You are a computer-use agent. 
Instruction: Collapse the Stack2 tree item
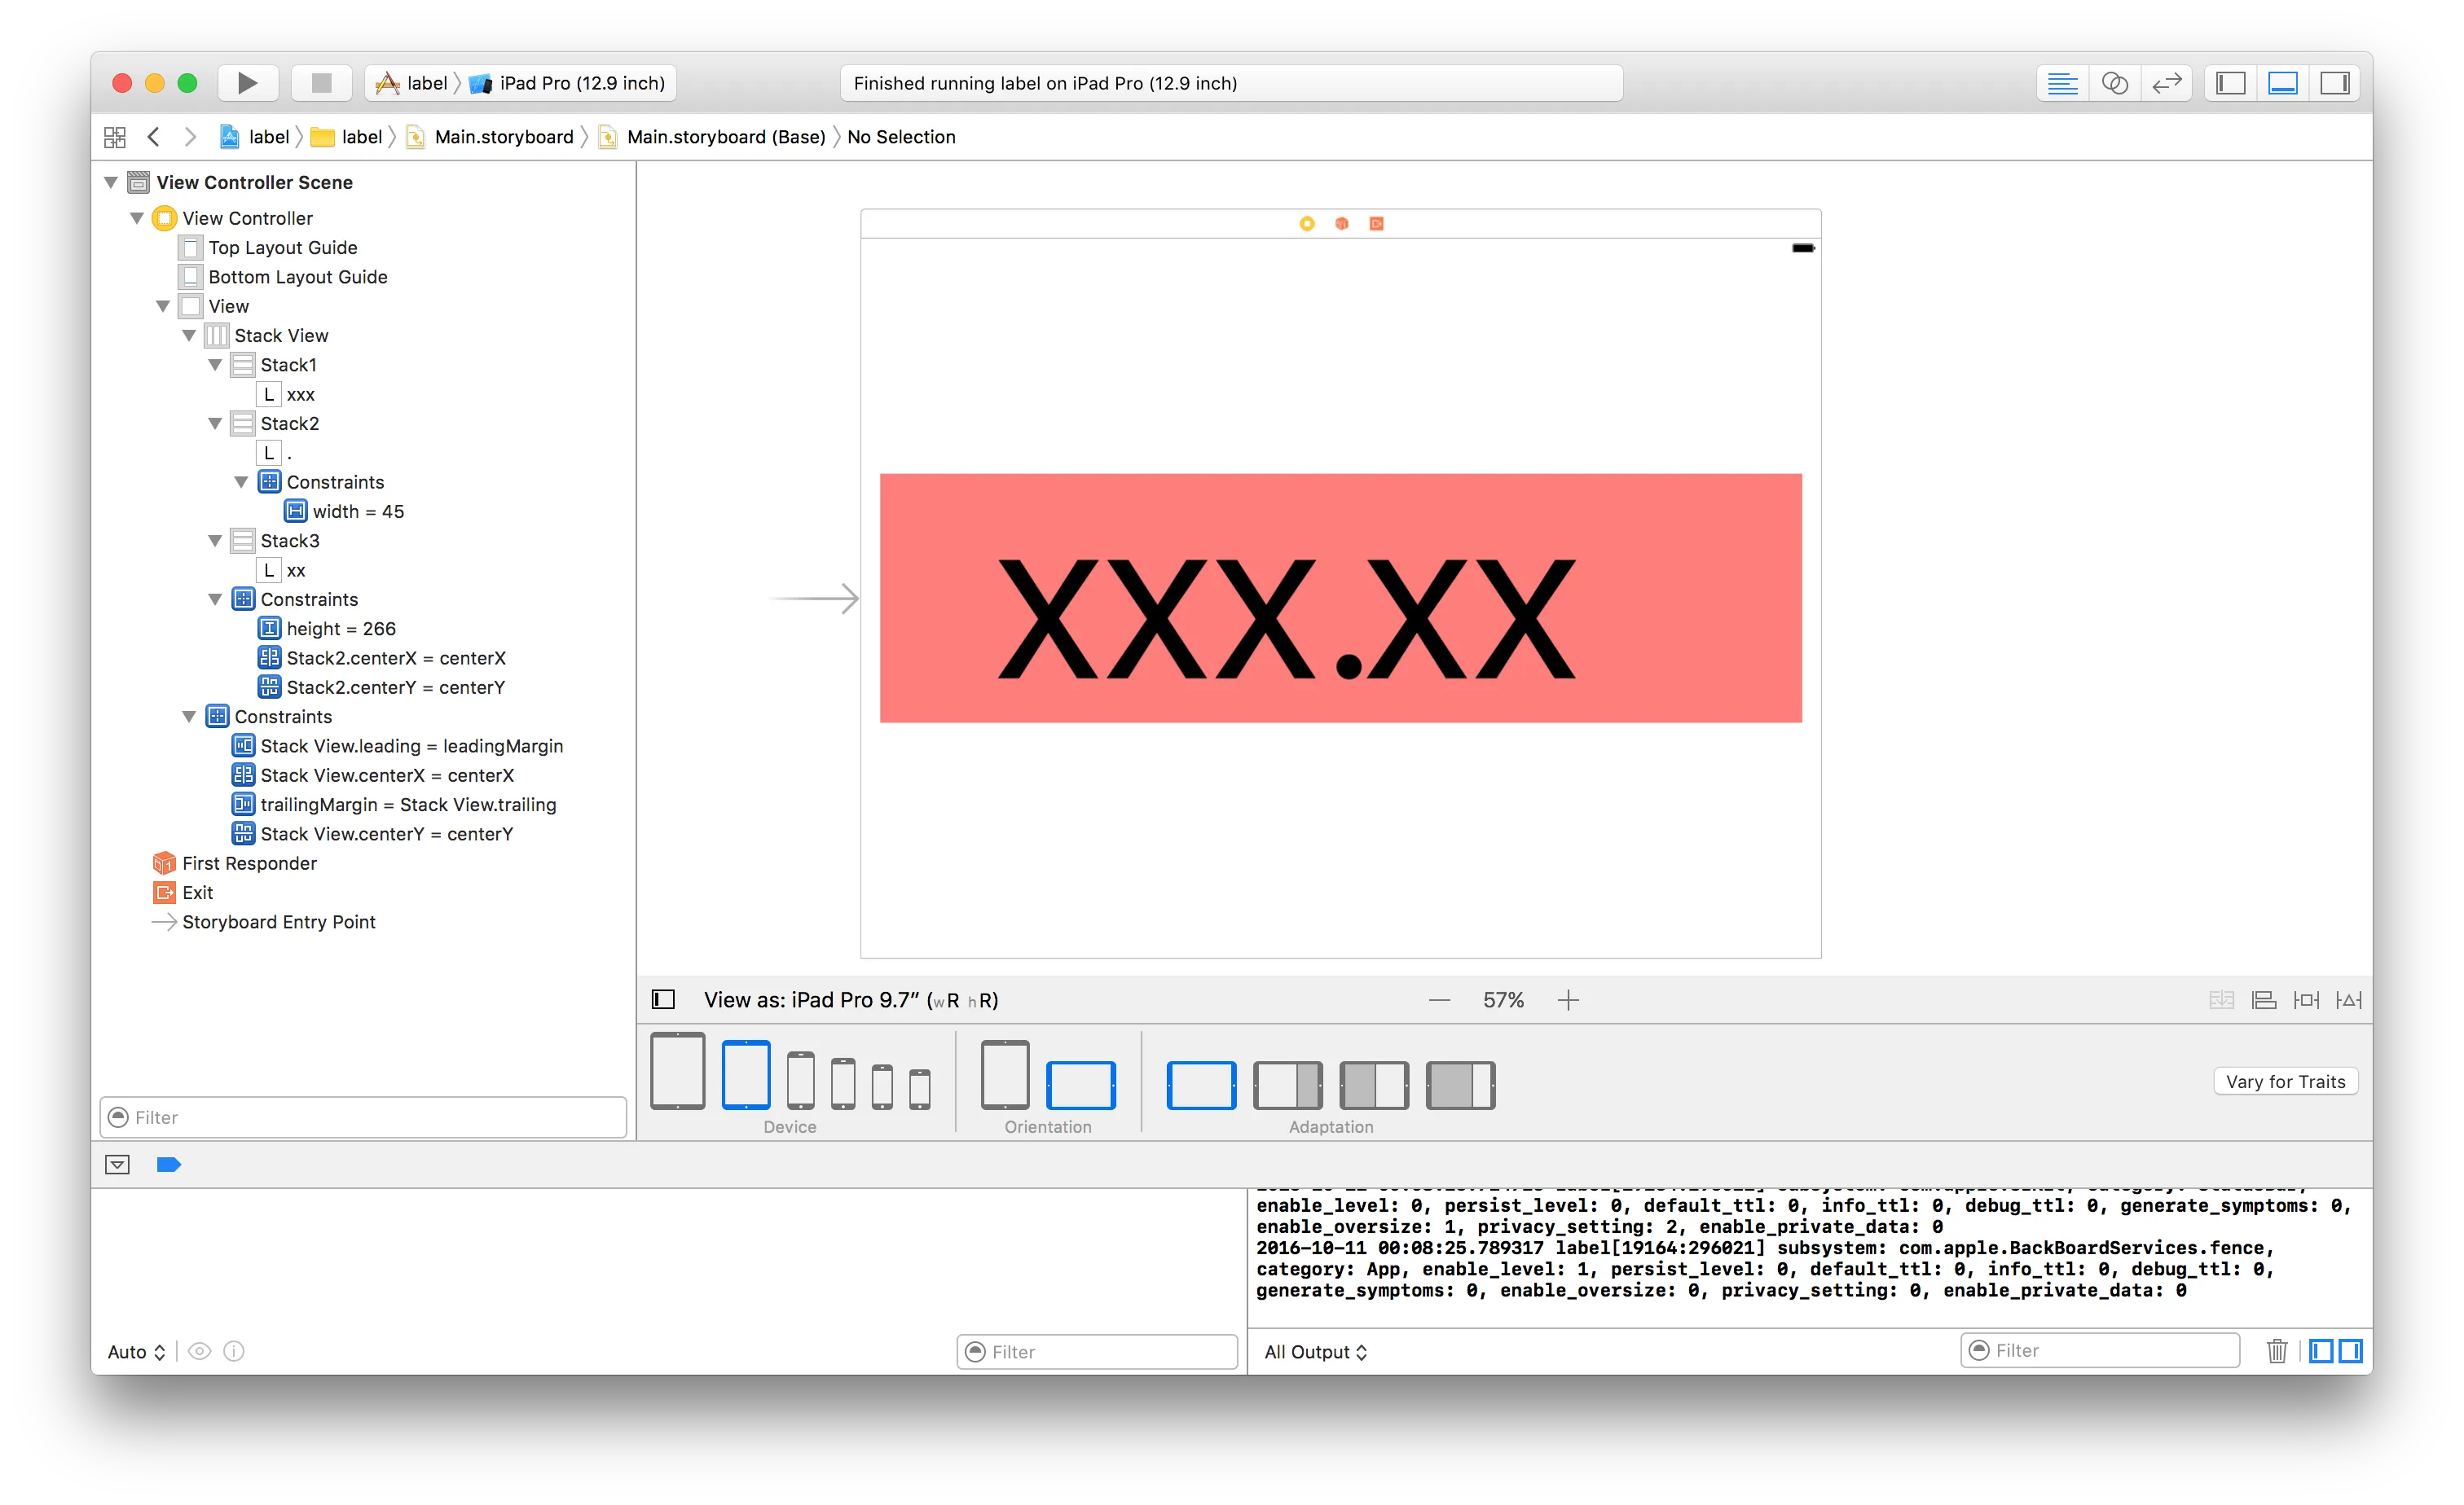[215, 423]
